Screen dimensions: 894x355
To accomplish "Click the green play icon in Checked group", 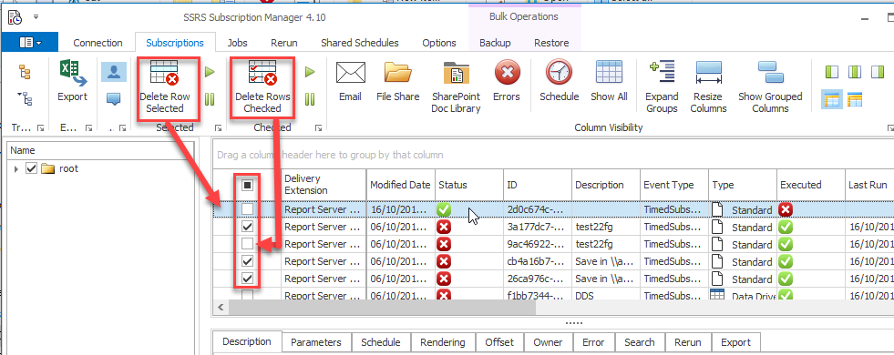I will tap(310, 72).
